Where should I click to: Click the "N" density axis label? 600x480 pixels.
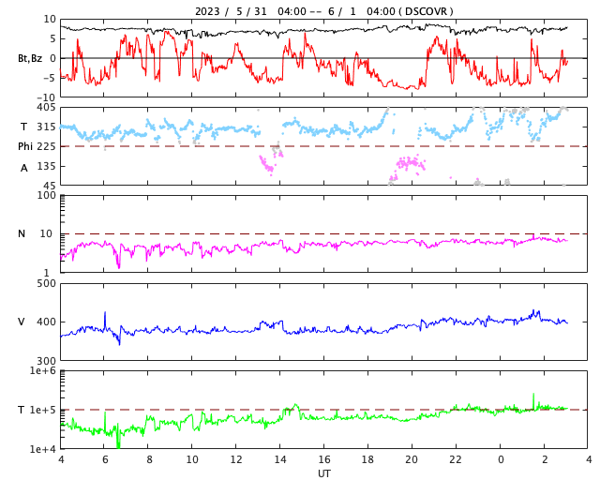pos(22,233)
